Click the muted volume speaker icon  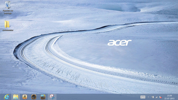point(160,97)
